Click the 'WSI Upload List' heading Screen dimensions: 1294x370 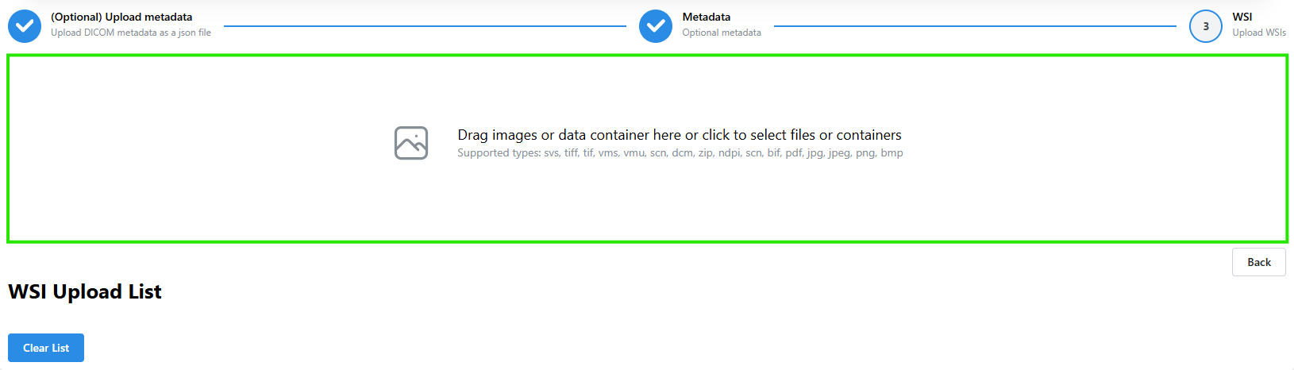[85, 292]
